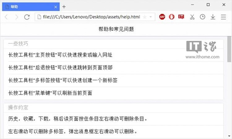Viewport: 232px width, 139px height.
Task: Click the back navigation arrow
Action: pos(6,17)
